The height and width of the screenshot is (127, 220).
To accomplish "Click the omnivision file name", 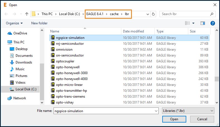I will [x=64, y=50].
